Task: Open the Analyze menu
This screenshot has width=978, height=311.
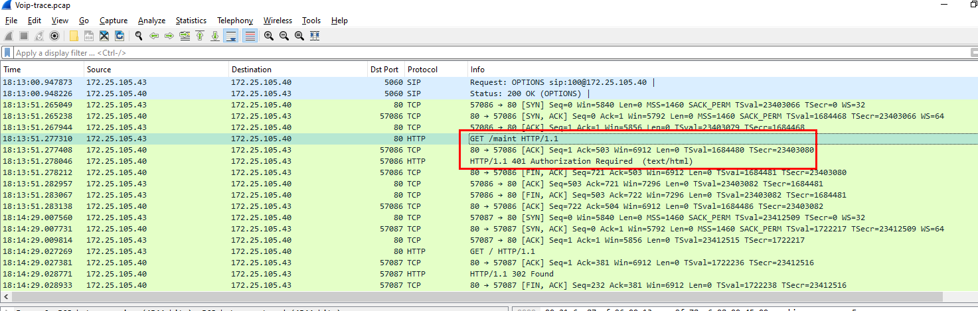Action: tap(151, 21)
